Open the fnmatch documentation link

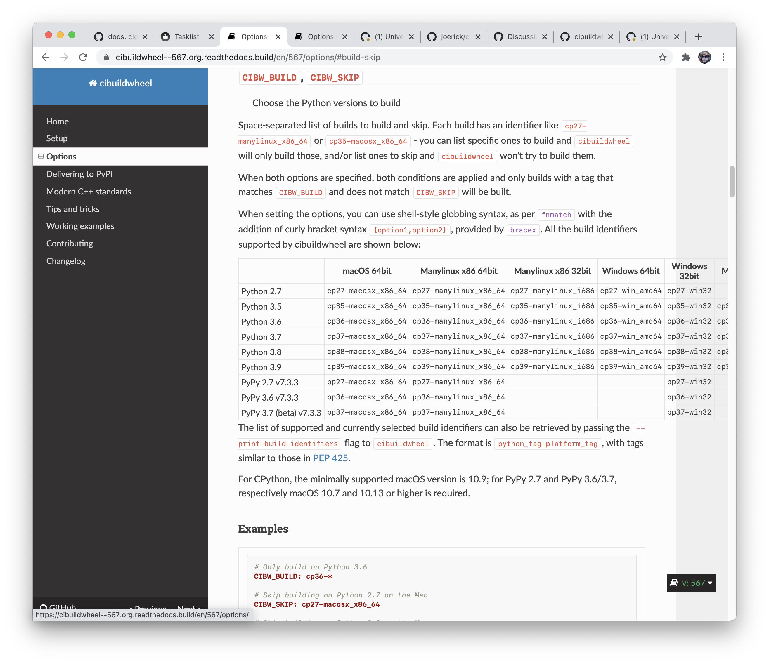tap(556, 215)
